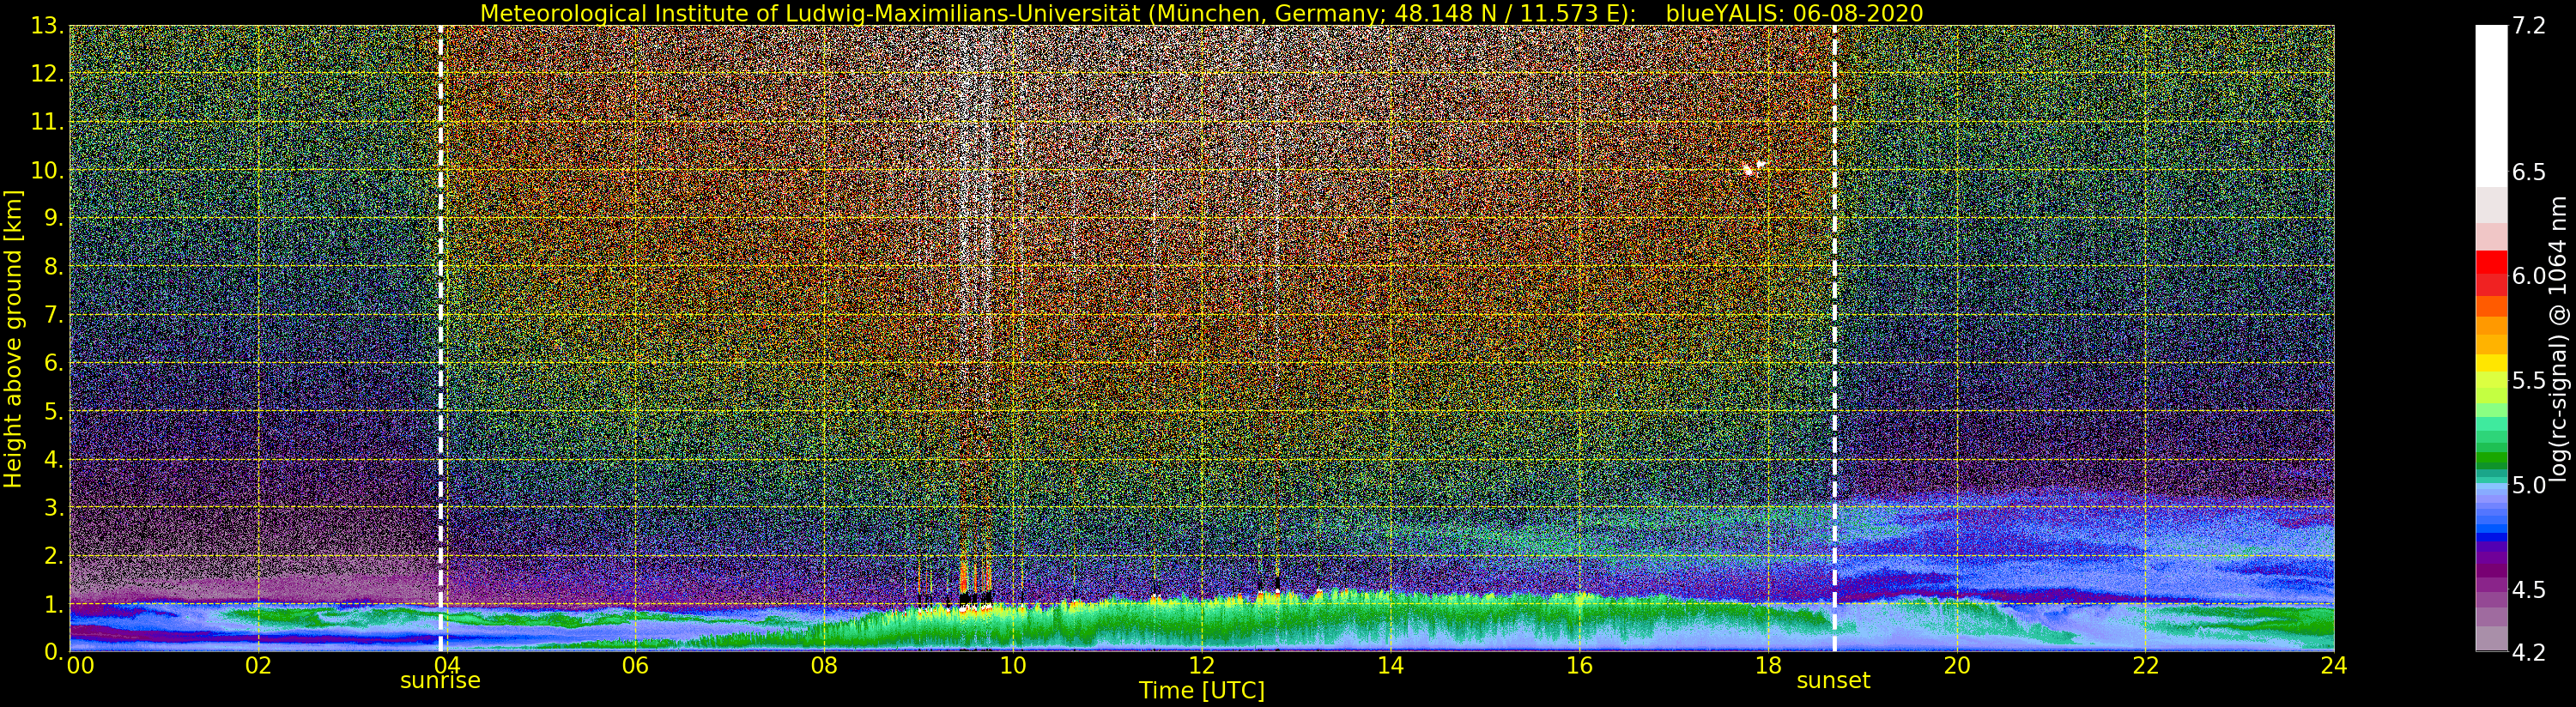Click the dashed white sunset marker line

[1834, 338]
